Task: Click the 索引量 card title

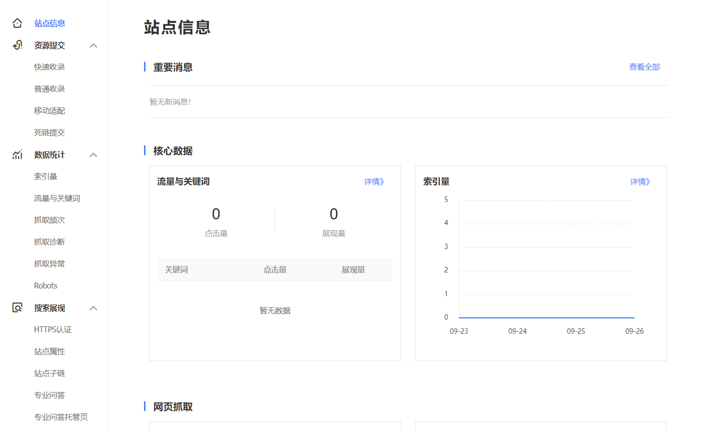Action: click(436, 181)
